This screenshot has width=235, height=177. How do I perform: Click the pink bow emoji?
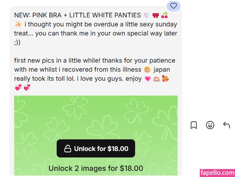coord(156,15)
